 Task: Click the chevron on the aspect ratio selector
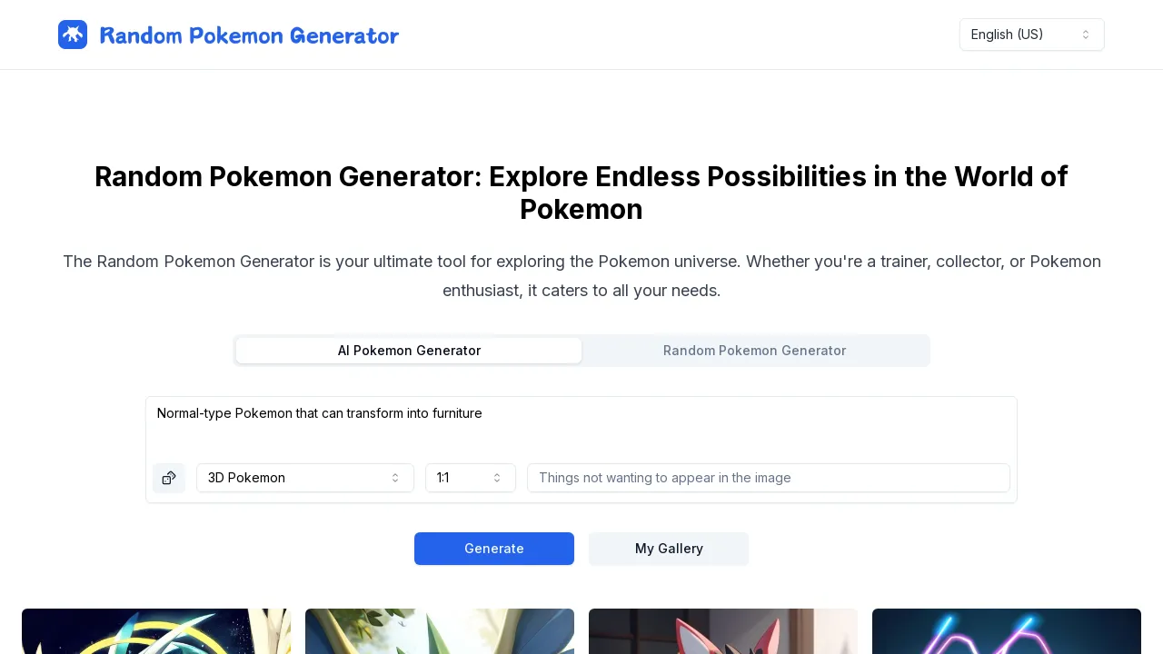[497, 478]
